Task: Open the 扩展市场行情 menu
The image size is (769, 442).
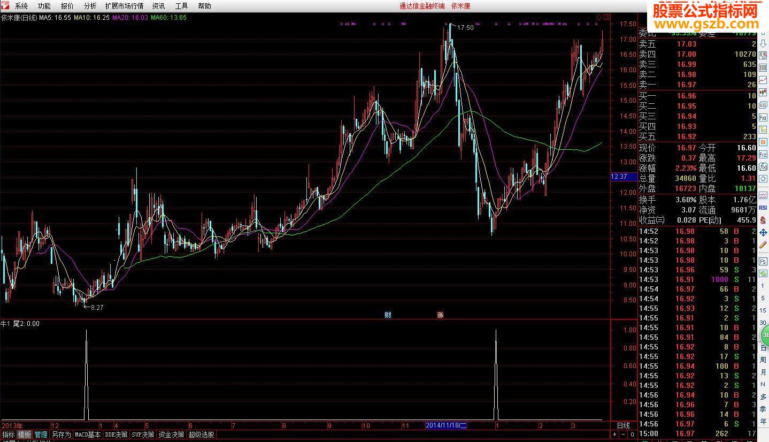Action: point(124,6)
